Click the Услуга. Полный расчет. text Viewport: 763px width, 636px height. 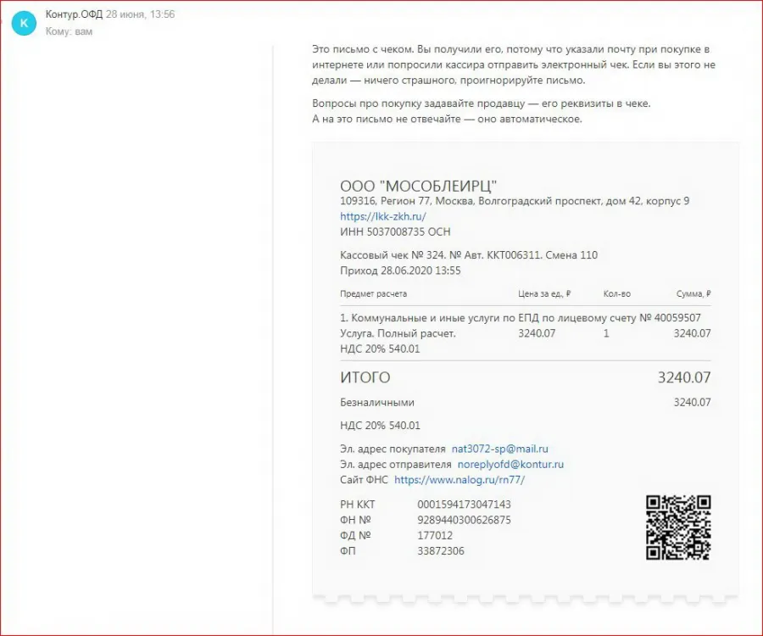click(398, 334)
